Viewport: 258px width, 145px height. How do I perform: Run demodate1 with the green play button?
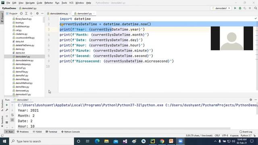point(235,8)
